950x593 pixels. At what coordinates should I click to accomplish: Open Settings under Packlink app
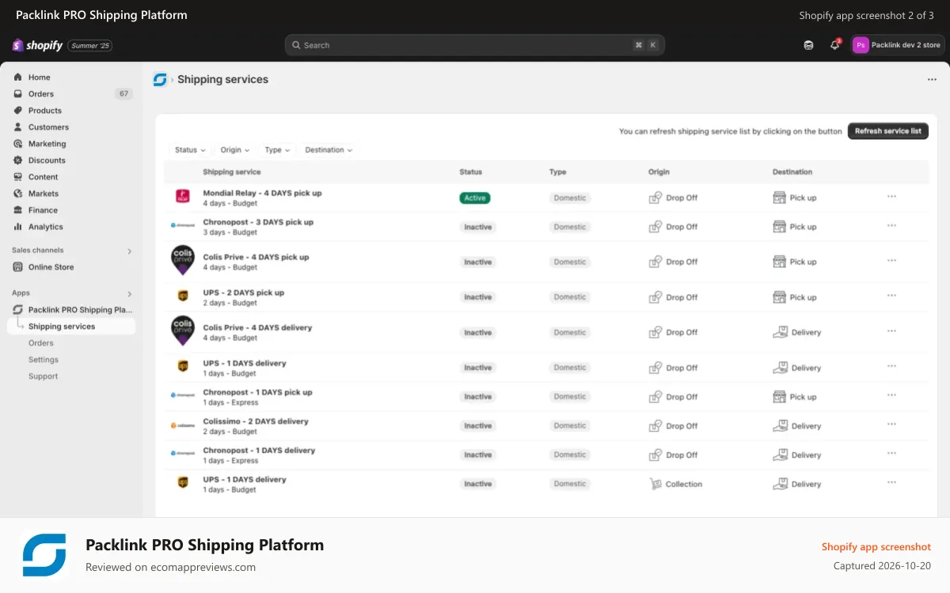pyautogui.click(x=44, y=360)
